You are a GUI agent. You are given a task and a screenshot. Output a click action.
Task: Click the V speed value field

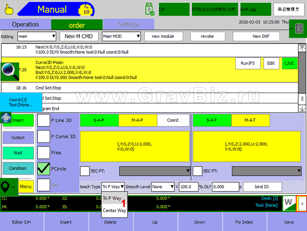189,187
